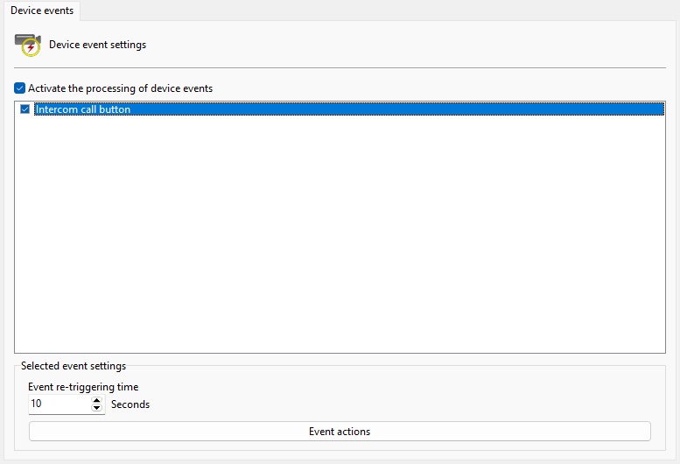Open the Event actions dialog
The image size is (680, 464).
[340, 432]
